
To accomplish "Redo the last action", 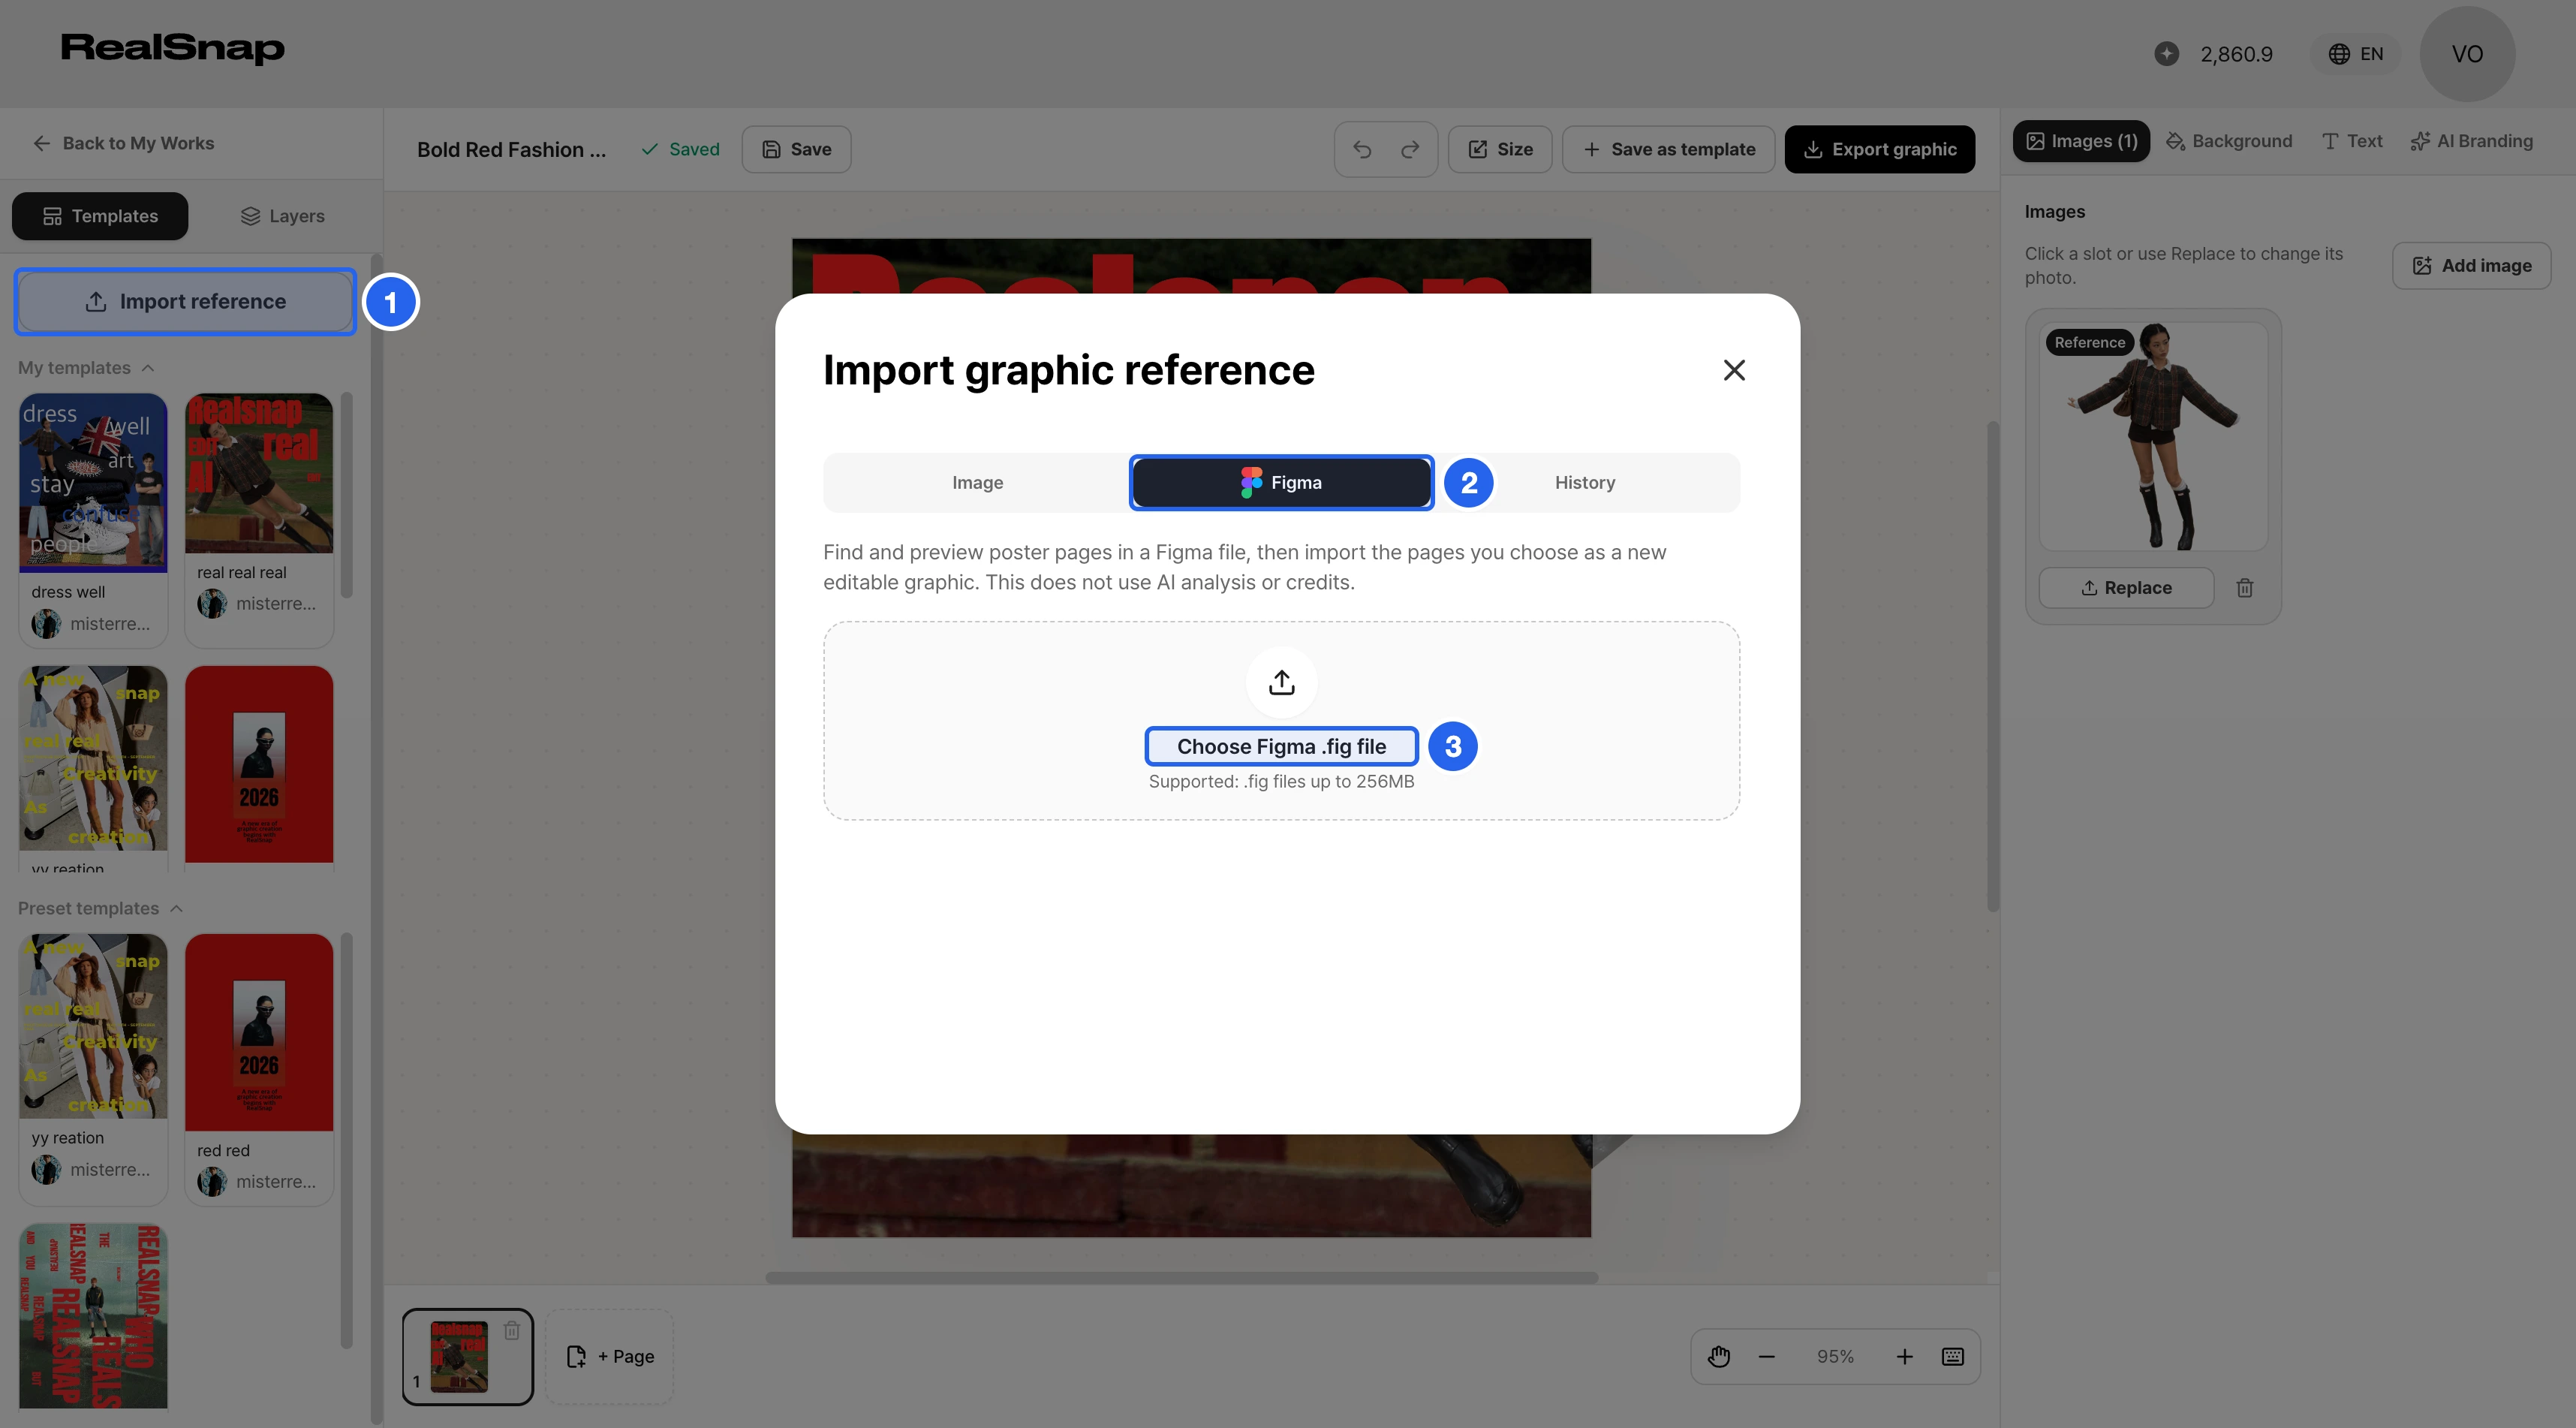I will click(1410, 149).
